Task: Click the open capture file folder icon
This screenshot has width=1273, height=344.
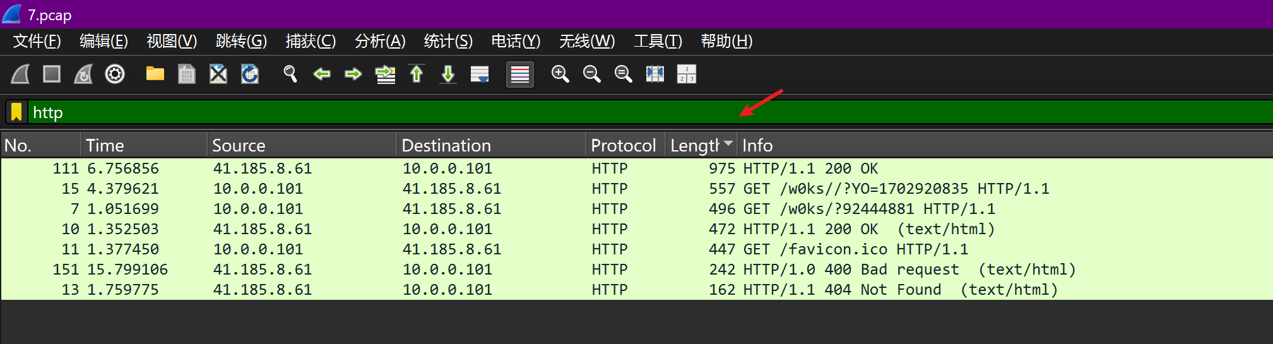Action: coord(155,74)
